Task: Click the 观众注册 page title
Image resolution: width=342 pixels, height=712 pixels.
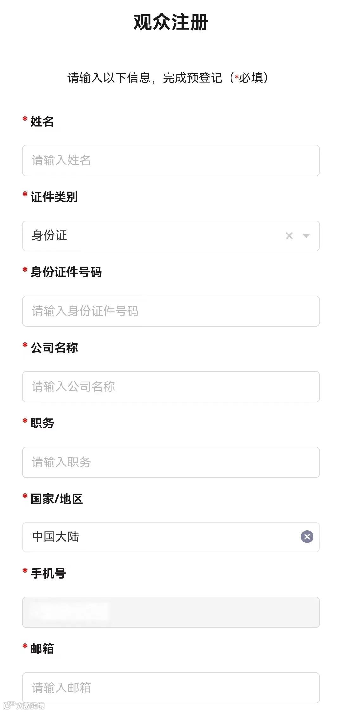Action: click(171, 22)
